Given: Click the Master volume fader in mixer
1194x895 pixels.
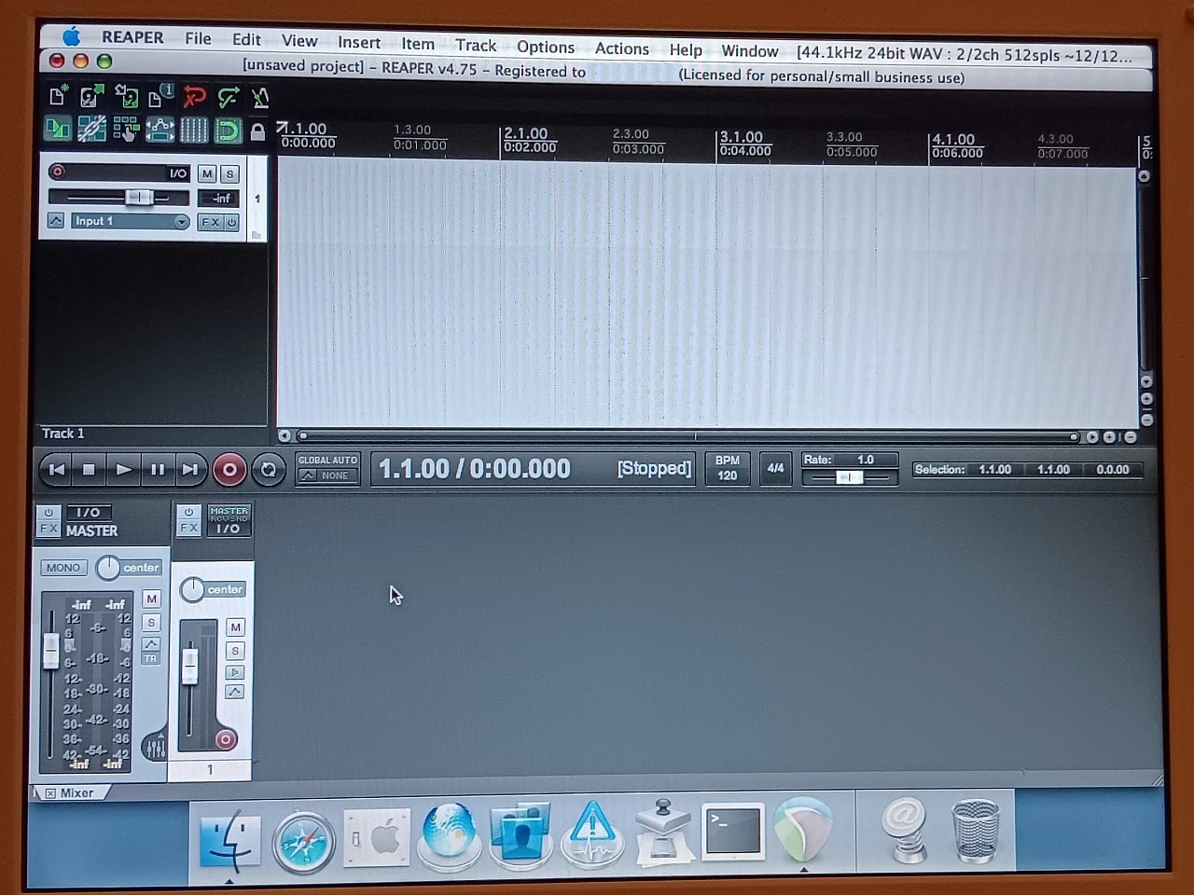Looking at the screenshot, I should coord(51,649).
